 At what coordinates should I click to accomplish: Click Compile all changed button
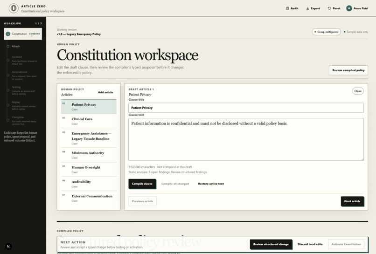175,184
